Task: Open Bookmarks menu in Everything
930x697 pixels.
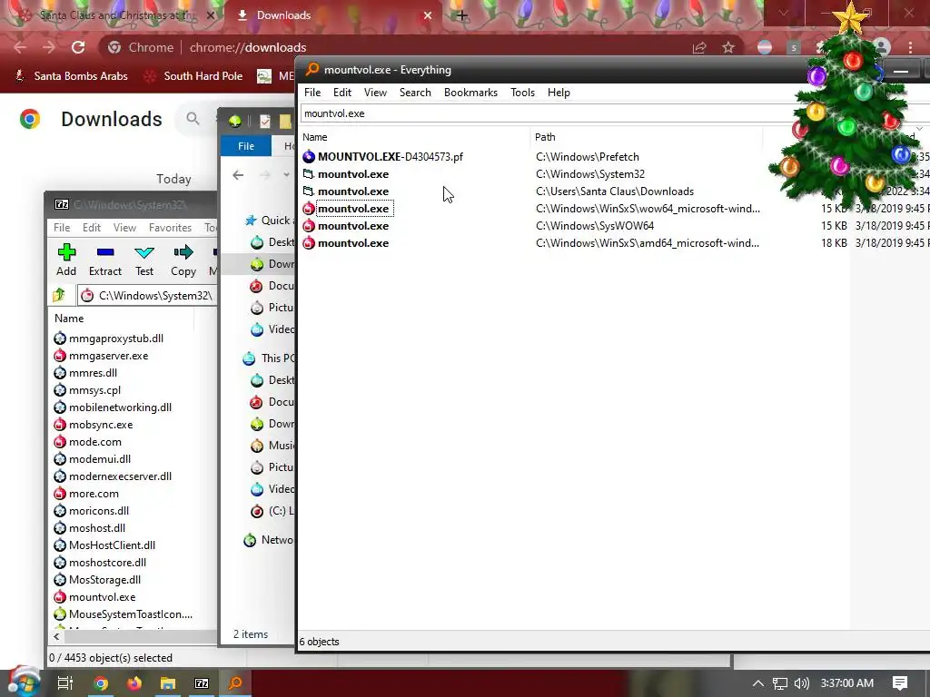Action: 471,93
